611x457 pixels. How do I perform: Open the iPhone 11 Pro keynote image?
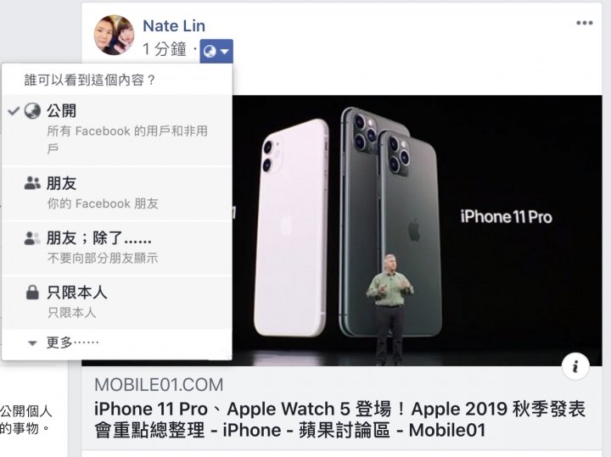(x=417, y=231)
